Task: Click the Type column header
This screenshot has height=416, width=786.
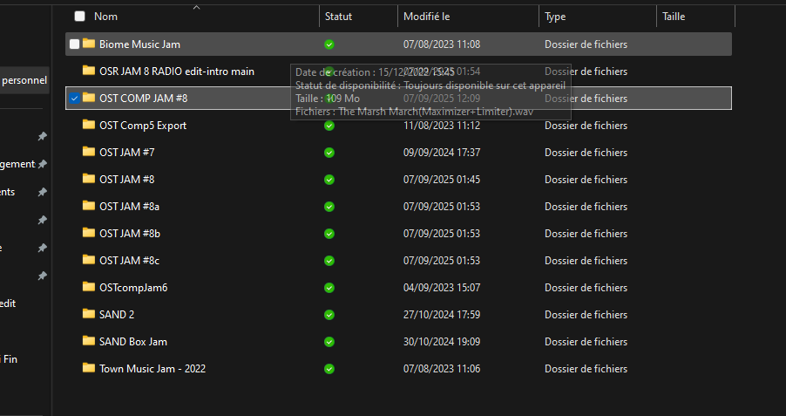Action: pos(555,17)
